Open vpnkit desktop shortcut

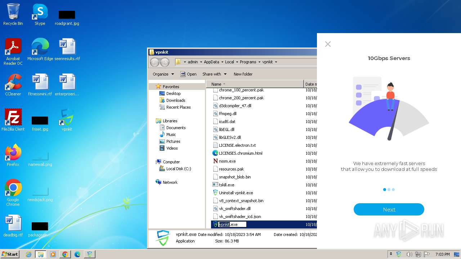click(67, 120)
